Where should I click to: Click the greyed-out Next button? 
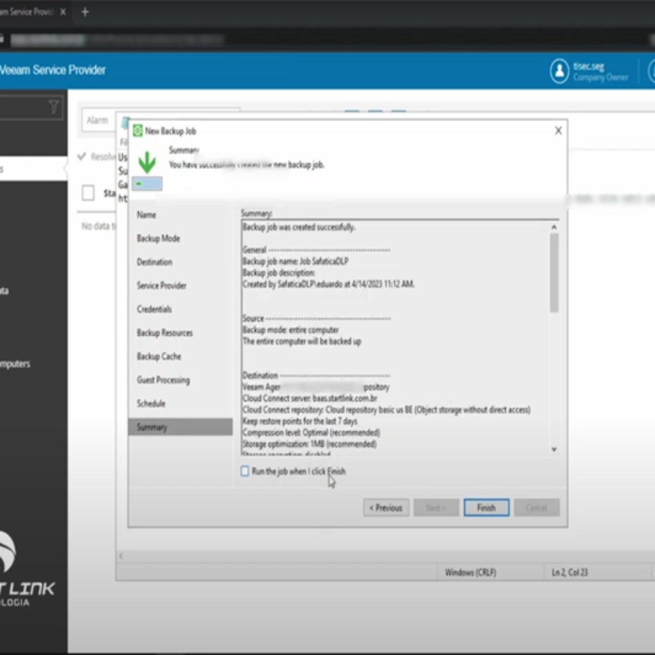436,507
